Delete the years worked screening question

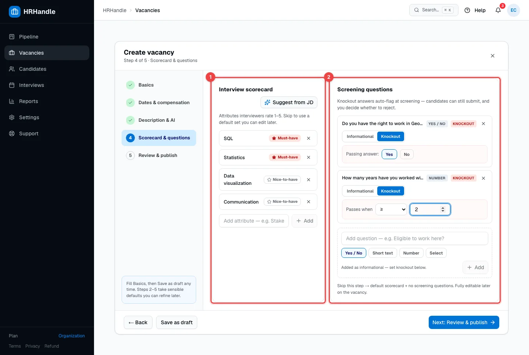(483, 178)
